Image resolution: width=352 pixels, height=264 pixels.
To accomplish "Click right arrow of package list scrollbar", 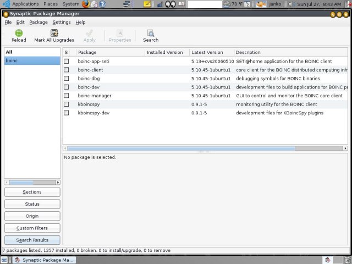I will click(x=345, y=148).
